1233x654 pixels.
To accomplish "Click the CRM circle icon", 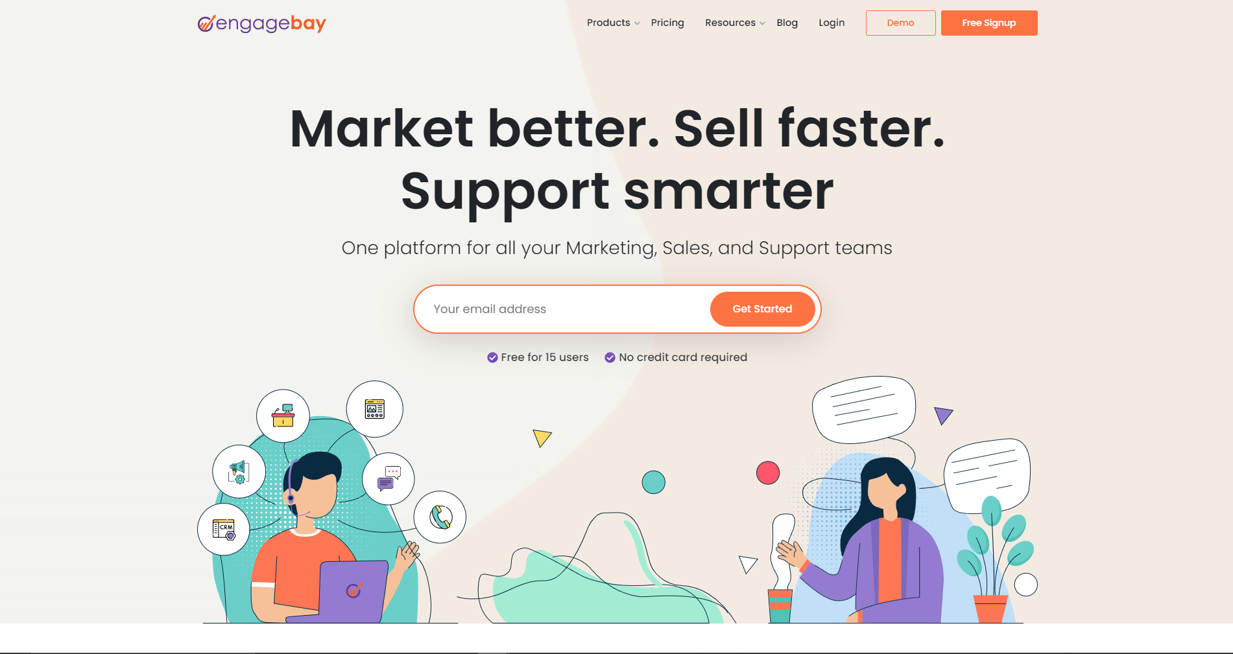I will point(224,530).
